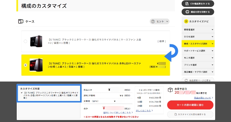The width and height of the screenshot is (231, 122).
Task: Click the circular return arrow icon
Action: (x=186, y=80)
